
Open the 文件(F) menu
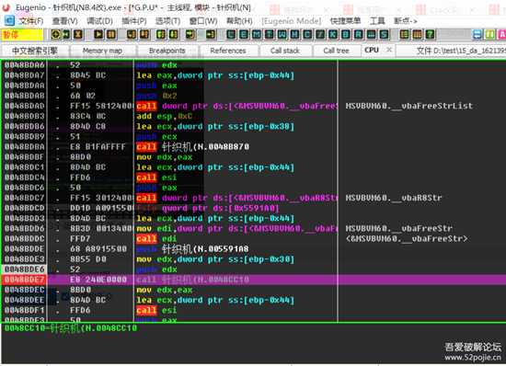pos(31,21)
